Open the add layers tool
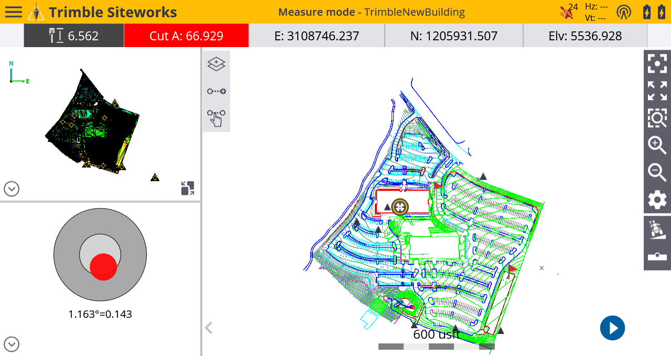Screen dimensions: 671x356 (x=216, y=64)
